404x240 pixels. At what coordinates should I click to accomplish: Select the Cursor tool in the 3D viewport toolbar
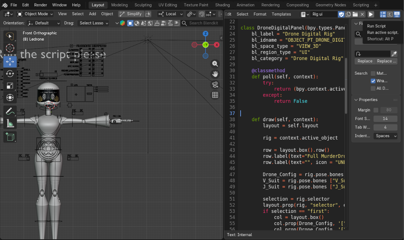pyautogui.click(x=10, y=48)
